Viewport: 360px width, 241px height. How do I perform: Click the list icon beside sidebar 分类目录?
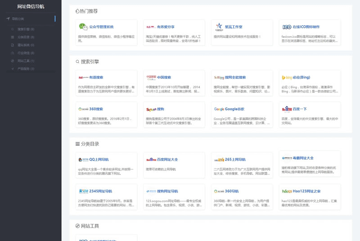(x=13, y=37)
